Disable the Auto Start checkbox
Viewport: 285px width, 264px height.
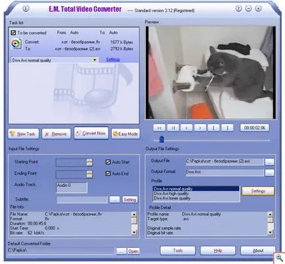[x=108, y=162]
